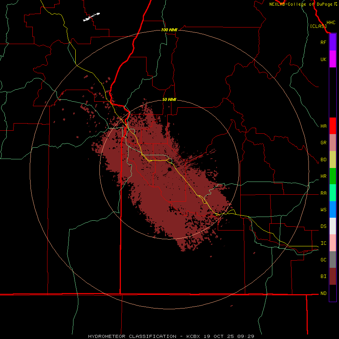Select the red HA legend swatch

click(333, 126)
